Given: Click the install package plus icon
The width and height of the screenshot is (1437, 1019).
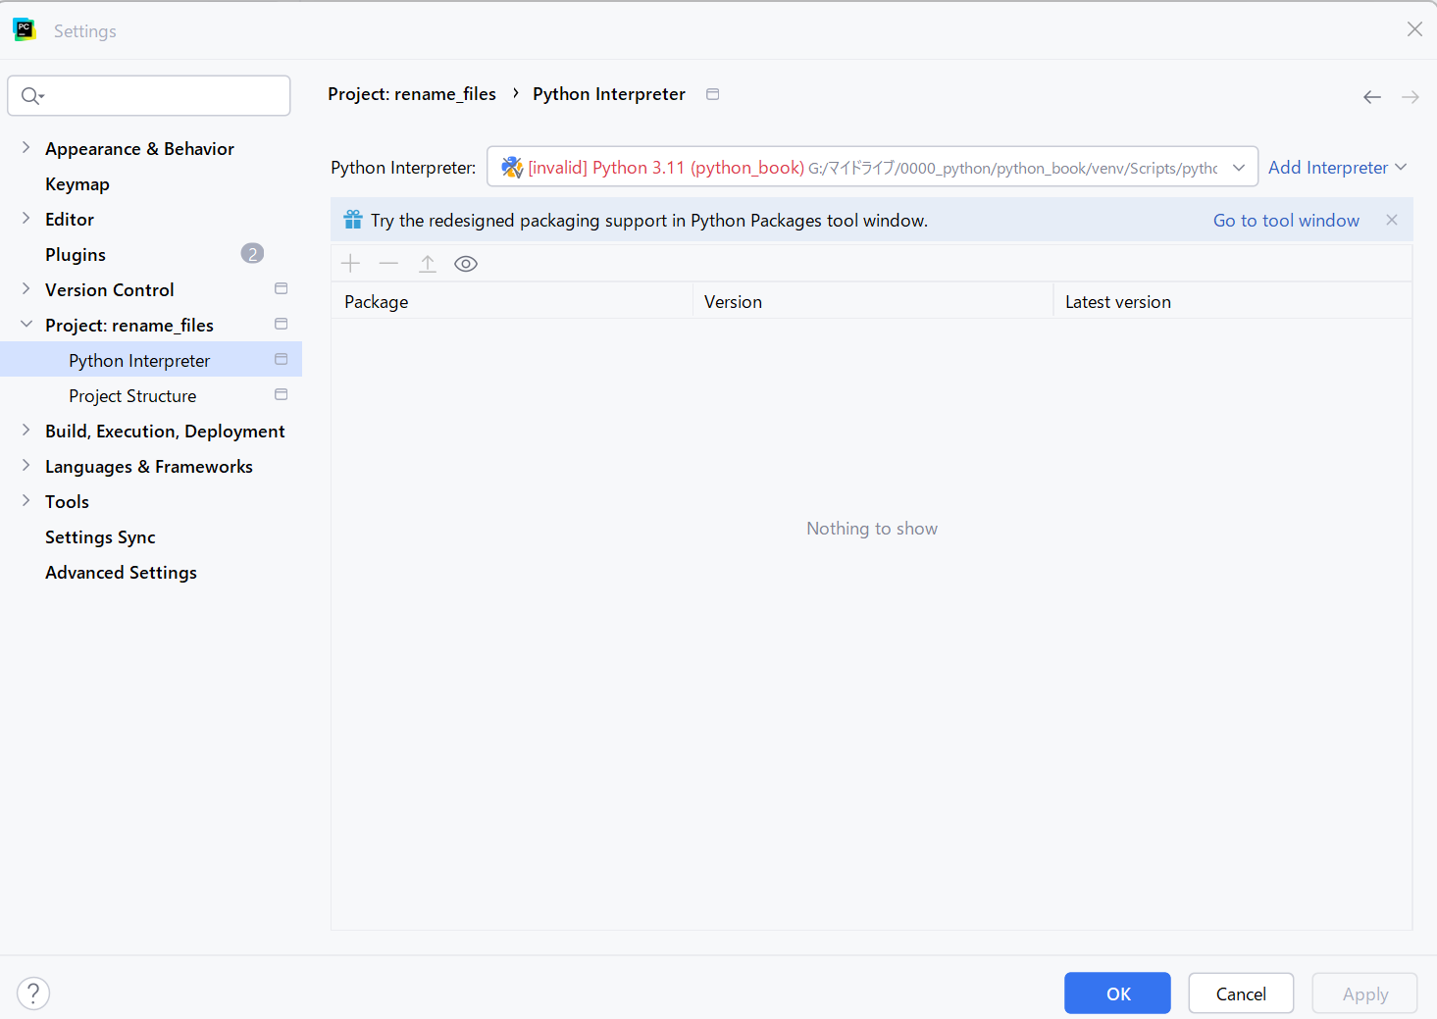Looking at the screenshot, I should pos(350,264).
